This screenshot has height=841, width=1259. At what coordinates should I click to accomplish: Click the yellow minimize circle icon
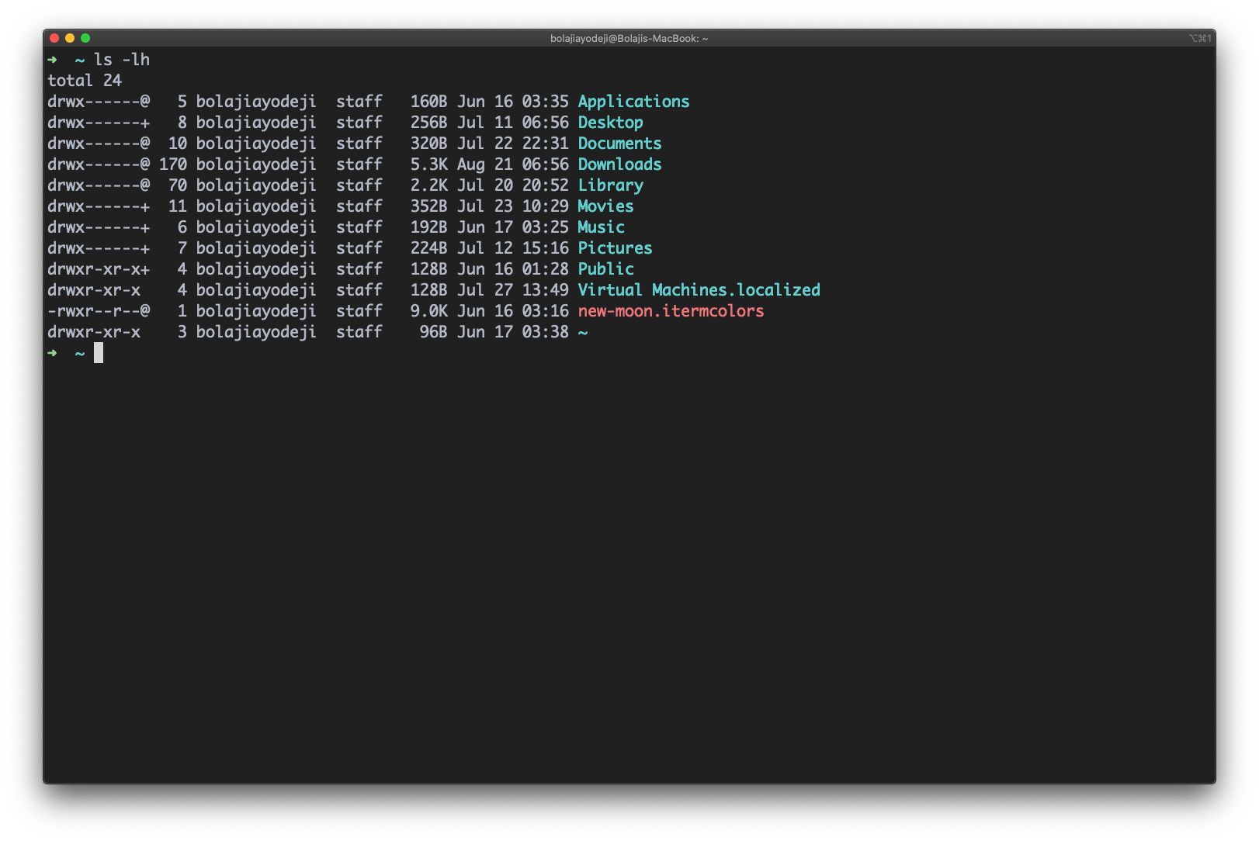(x=70, y=36)
